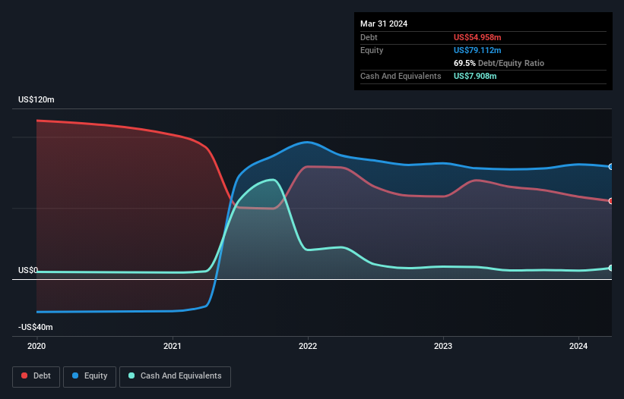Image resolution: width=624 pixels, height=399 pixels.
Task: Select the 2021 axis label
Action: click(173, 346)
